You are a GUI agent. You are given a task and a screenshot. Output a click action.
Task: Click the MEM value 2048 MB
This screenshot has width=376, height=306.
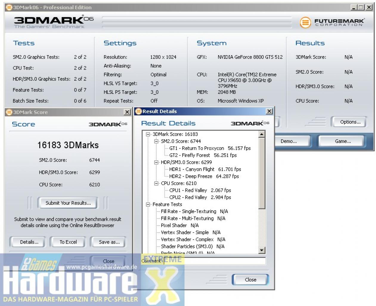click(x=227, y=92)
